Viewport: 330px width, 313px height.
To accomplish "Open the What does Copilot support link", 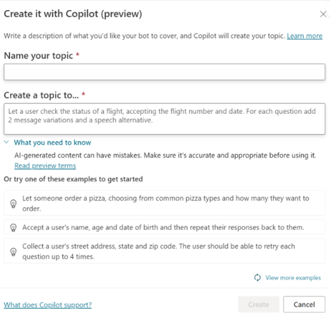I will click(x=48, y=305).
